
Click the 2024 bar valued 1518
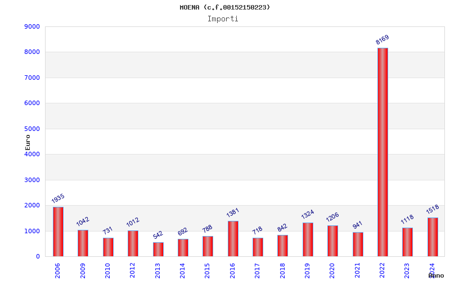(433, 237)
